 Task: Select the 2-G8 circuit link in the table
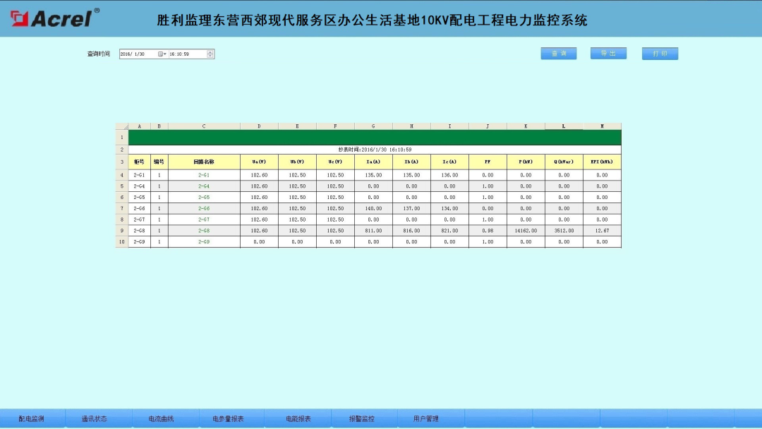pyautogui.click(x=204, y=230)
